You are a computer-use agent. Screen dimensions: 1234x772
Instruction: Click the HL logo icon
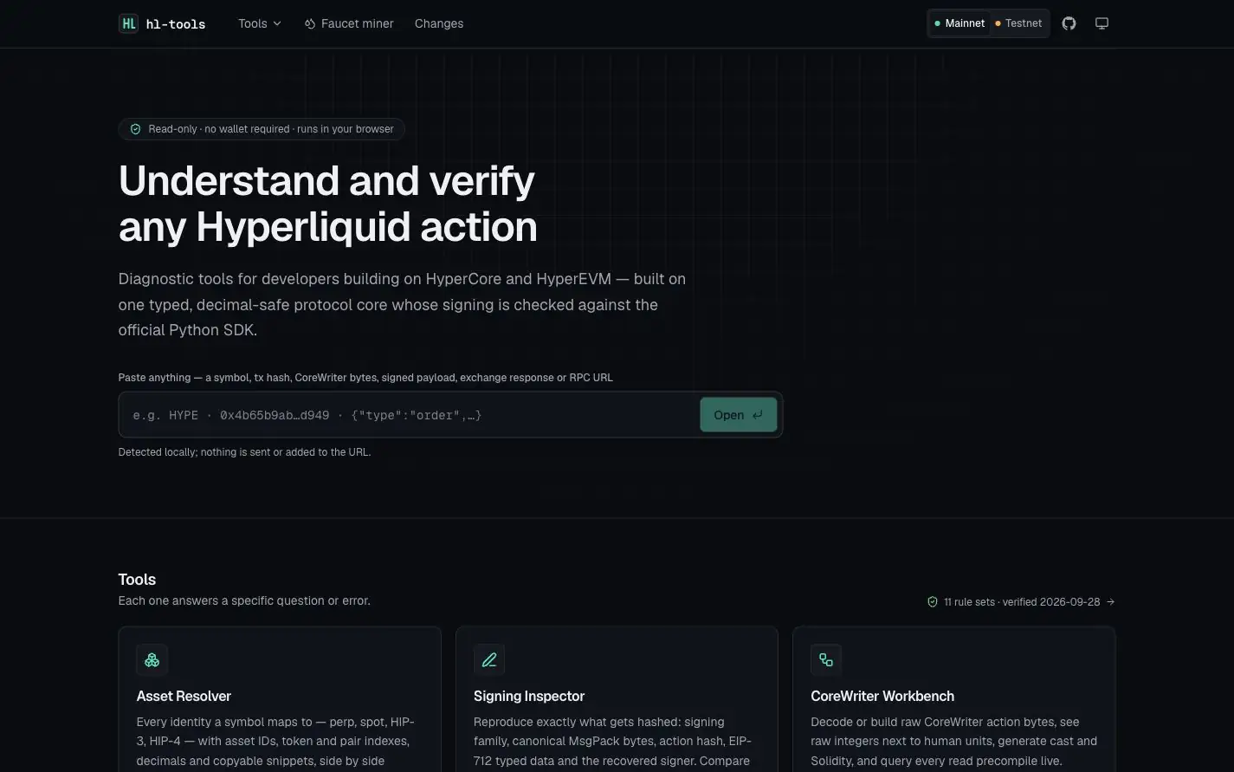[x=128, y=23]
